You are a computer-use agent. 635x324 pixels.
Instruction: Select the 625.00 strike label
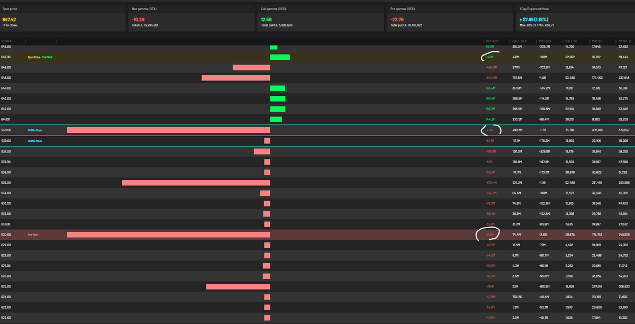coord(6,287)
